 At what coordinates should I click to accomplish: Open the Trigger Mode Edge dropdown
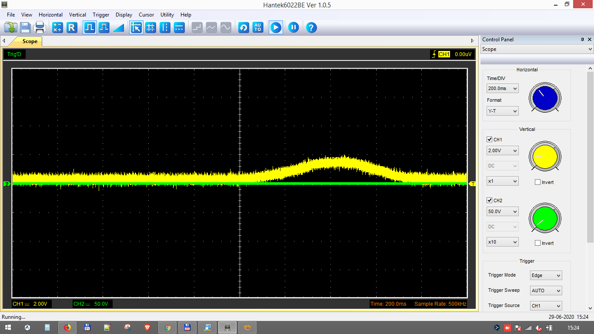[x=546, y=275]
